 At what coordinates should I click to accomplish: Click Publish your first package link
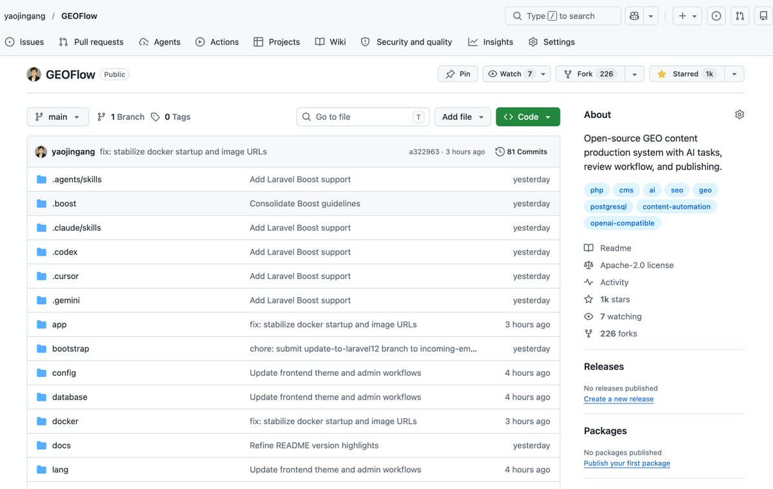pos(627,463)
